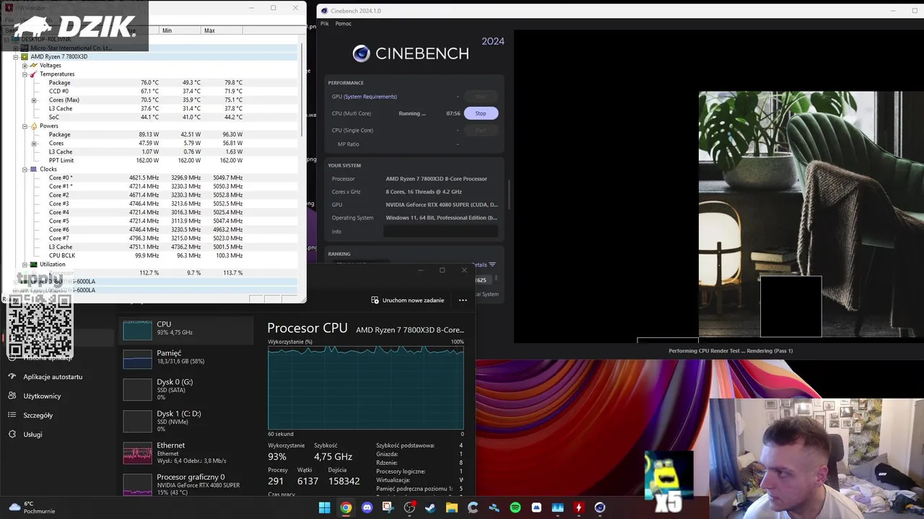Switch to Cinebench taskbar icon
924x519 pixels.
600,507
